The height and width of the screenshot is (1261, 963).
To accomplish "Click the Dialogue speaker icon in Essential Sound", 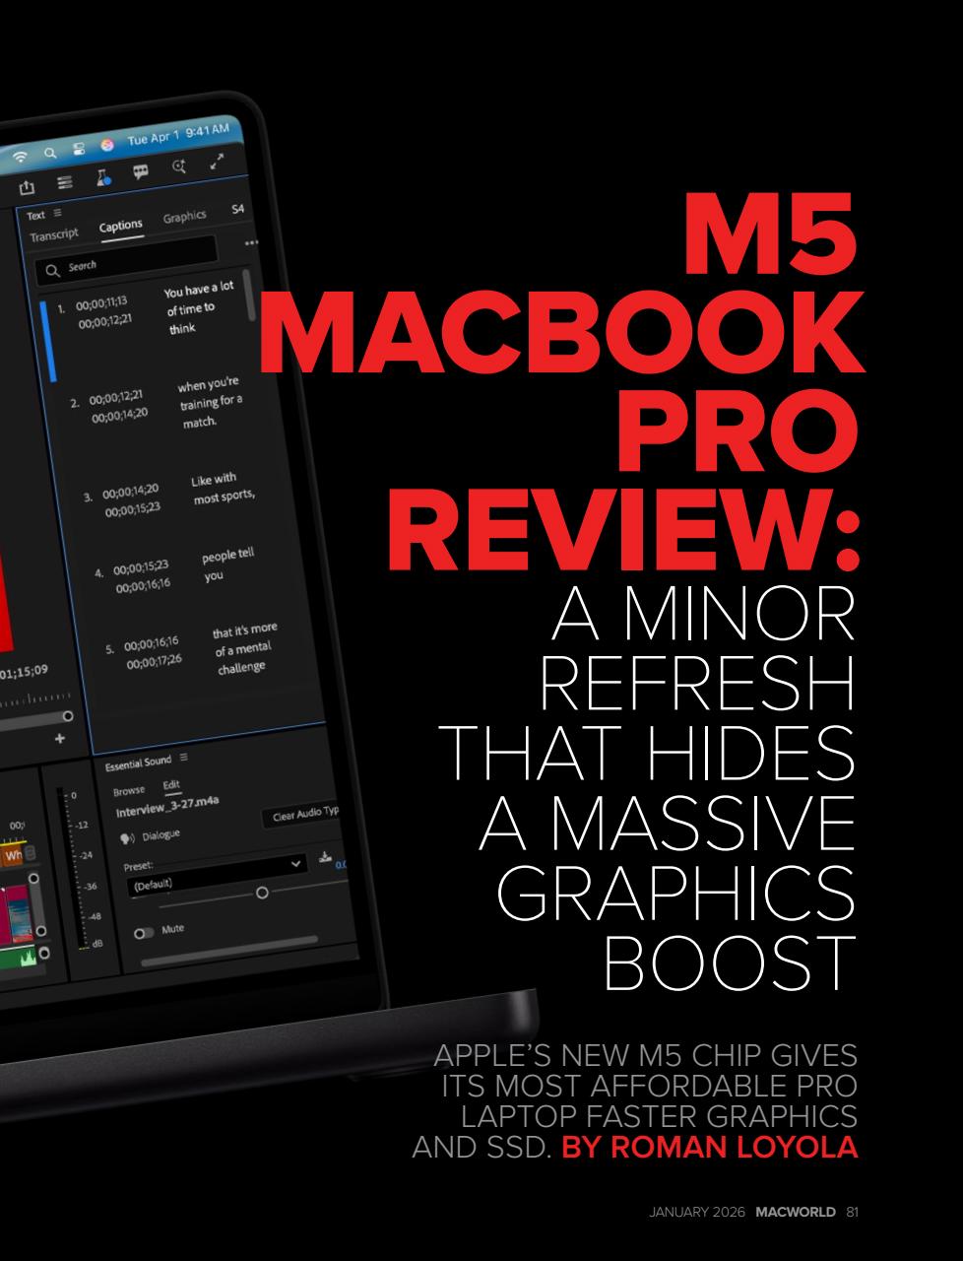I will pos(125,835).
